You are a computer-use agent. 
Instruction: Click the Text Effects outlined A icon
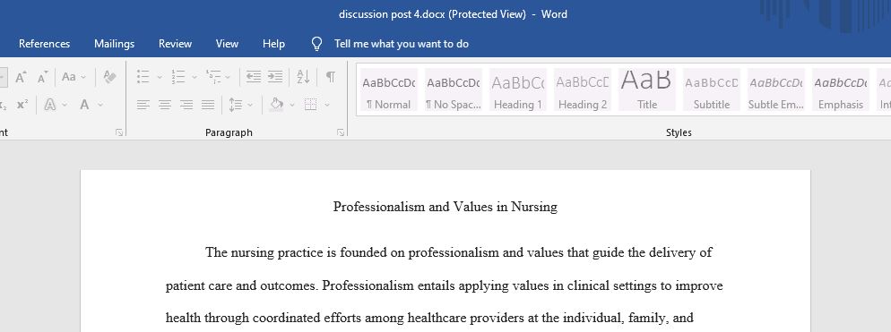click(50, 105)
